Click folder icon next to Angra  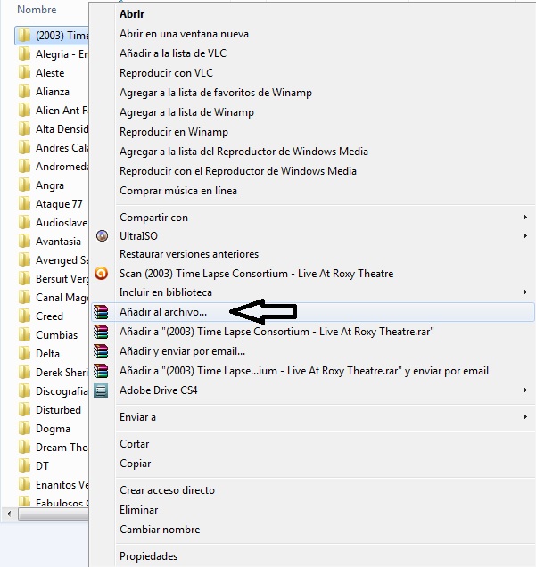point(24,185)
